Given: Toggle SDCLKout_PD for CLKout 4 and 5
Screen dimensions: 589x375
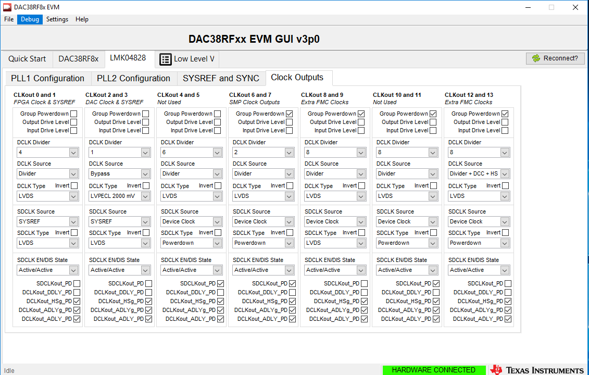Looking at the screenshot, I should pos(220,283).
